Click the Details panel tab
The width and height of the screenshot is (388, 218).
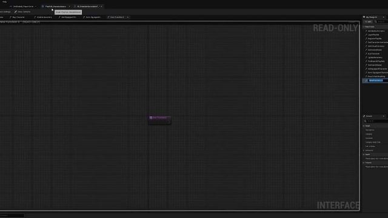click(x=369, y=116)
